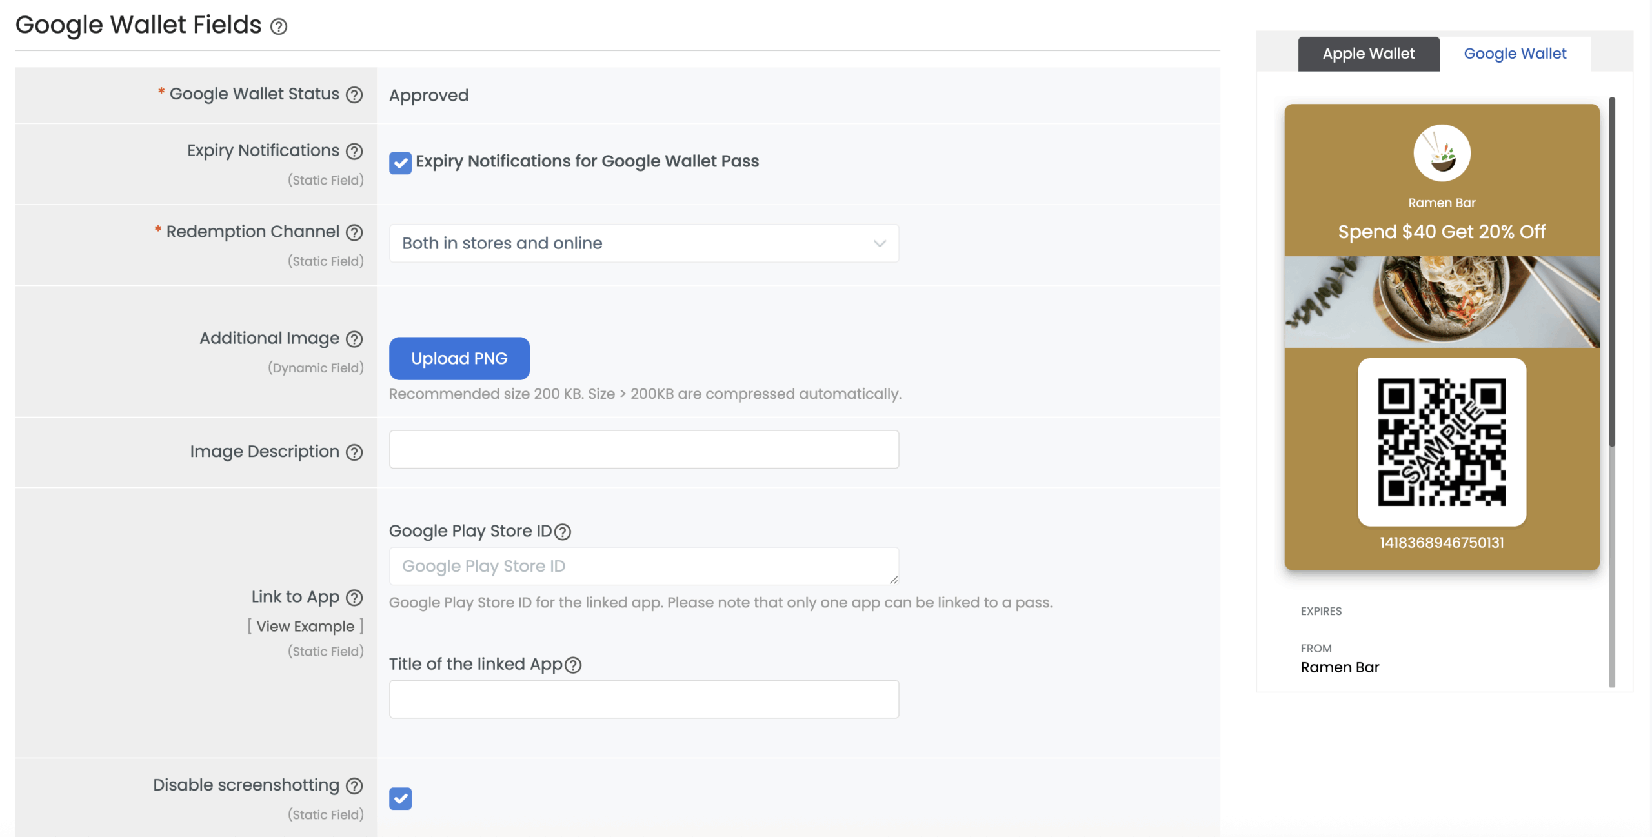The width and height of the screenshot is (1652, 837).
Task: Click the Upload PNG button
Action: click(x=459, y=358)
